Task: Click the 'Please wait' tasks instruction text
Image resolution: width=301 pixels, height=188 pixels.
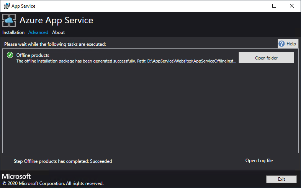Action: tap(55, 44)
